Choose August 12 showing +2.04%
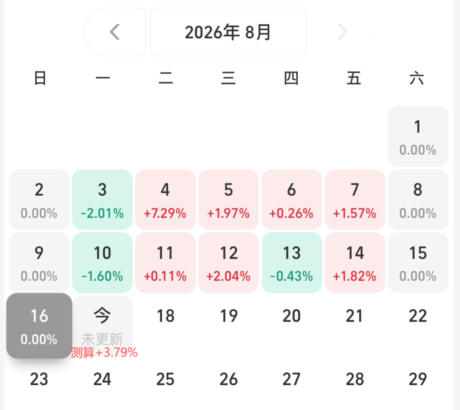This screenshot has height=410, width=460. [229, 263]
